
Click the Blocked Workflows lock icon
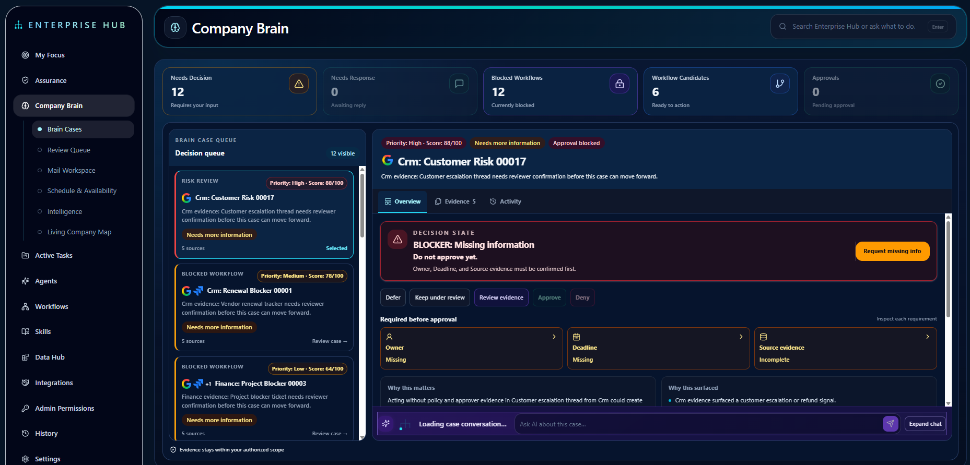pos(620,84)
